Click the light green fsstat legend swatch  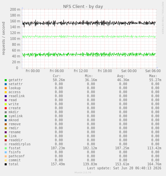(6, 148)
